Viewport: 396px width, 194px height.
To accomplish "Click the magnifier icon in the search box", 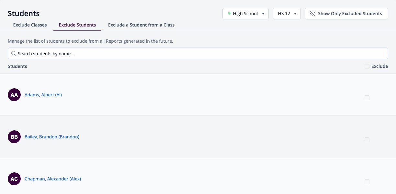I will tap(14, 53).
